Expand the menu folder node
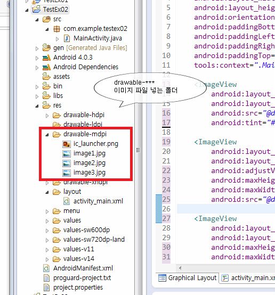 tap(47, 211)
